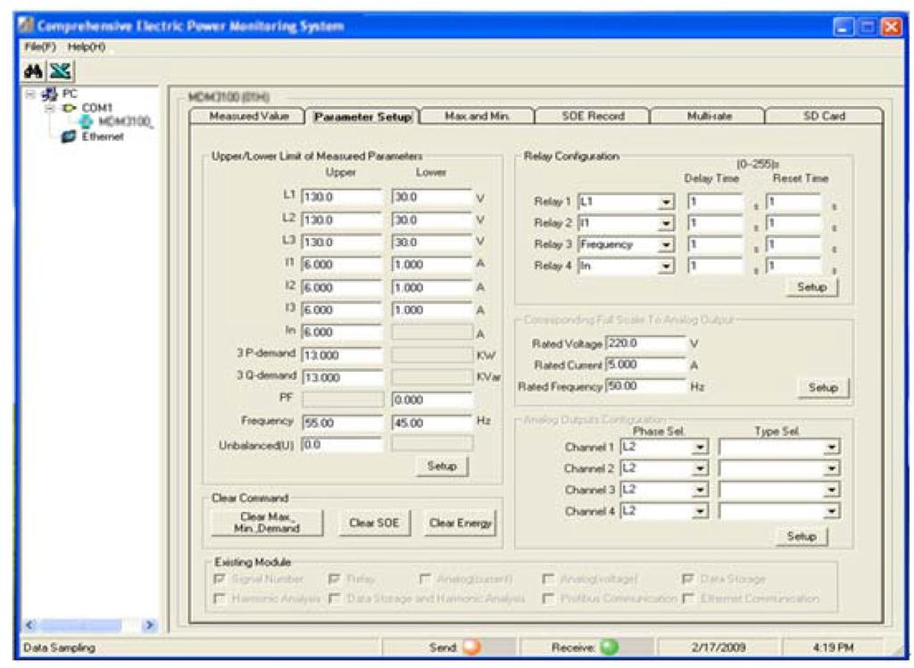Switch to the SD Card tab
The height and width of the screenshot is (668, 914).
824,116
